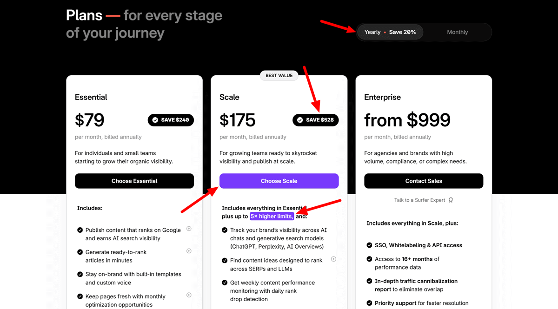The width and height of the screenshot is (558, 309).
Task: Click the checkmark icon on the SAVE $528 badge
Action: (x=300, y=120)
